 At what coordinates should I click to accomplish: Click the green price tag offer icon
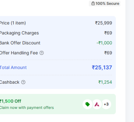88,104
